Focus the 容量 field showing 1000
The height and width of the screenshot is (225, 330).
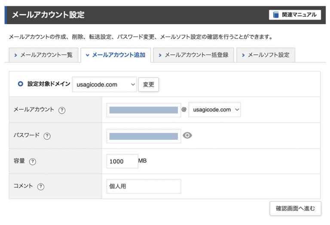click(x=122, y=162)
